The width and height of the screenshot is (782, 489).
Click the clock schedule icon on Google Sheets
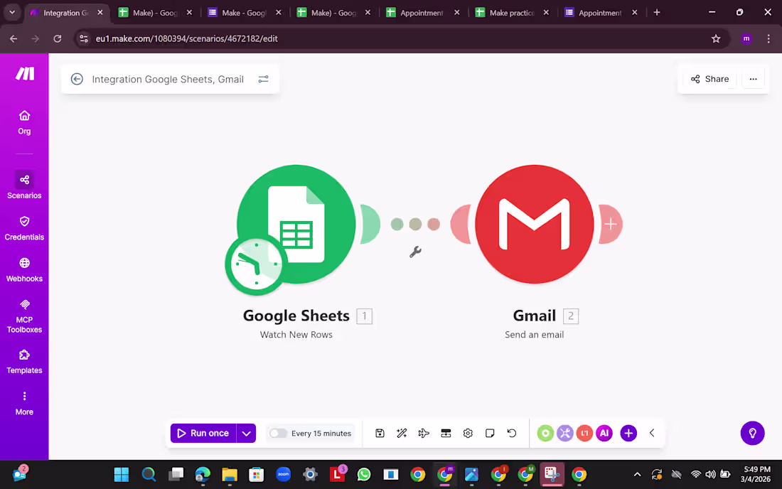(x=256, y=264)
